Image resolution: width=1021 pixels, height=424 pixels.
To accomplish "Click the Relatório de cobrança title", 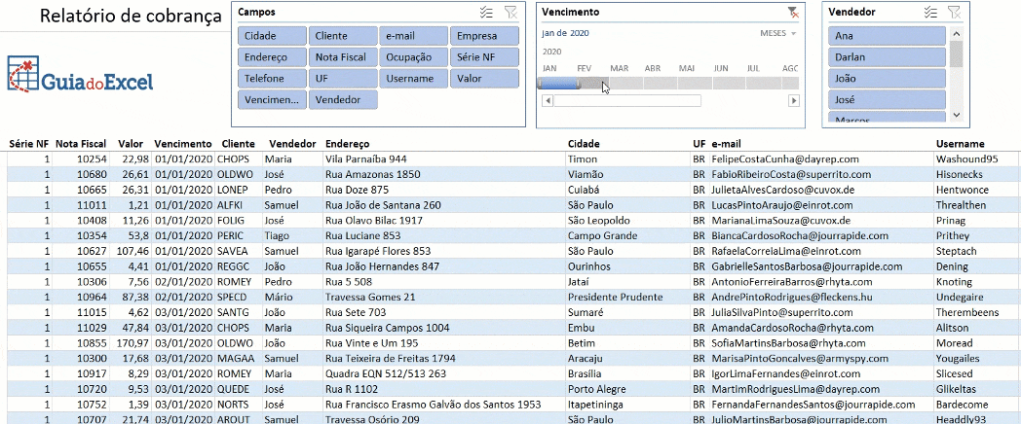I will click(131, 17).
